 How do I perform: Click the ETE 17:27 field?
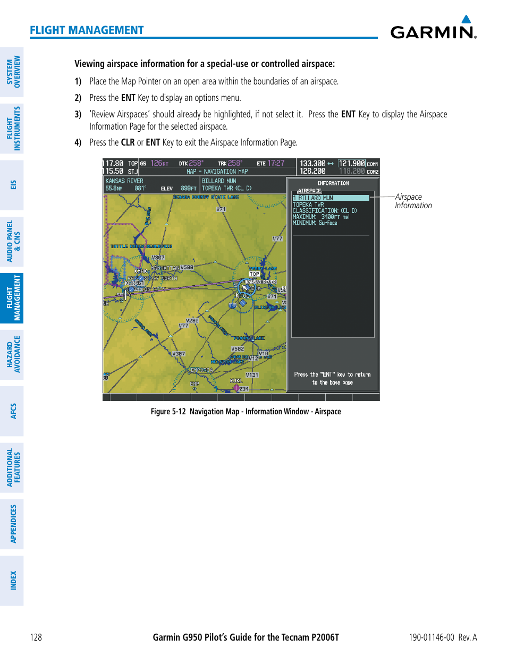[x=271, y=163]
